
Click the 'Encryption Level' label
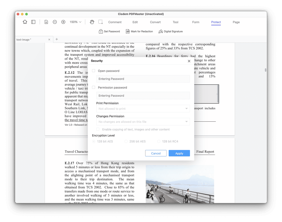click(x=103, y=135)
